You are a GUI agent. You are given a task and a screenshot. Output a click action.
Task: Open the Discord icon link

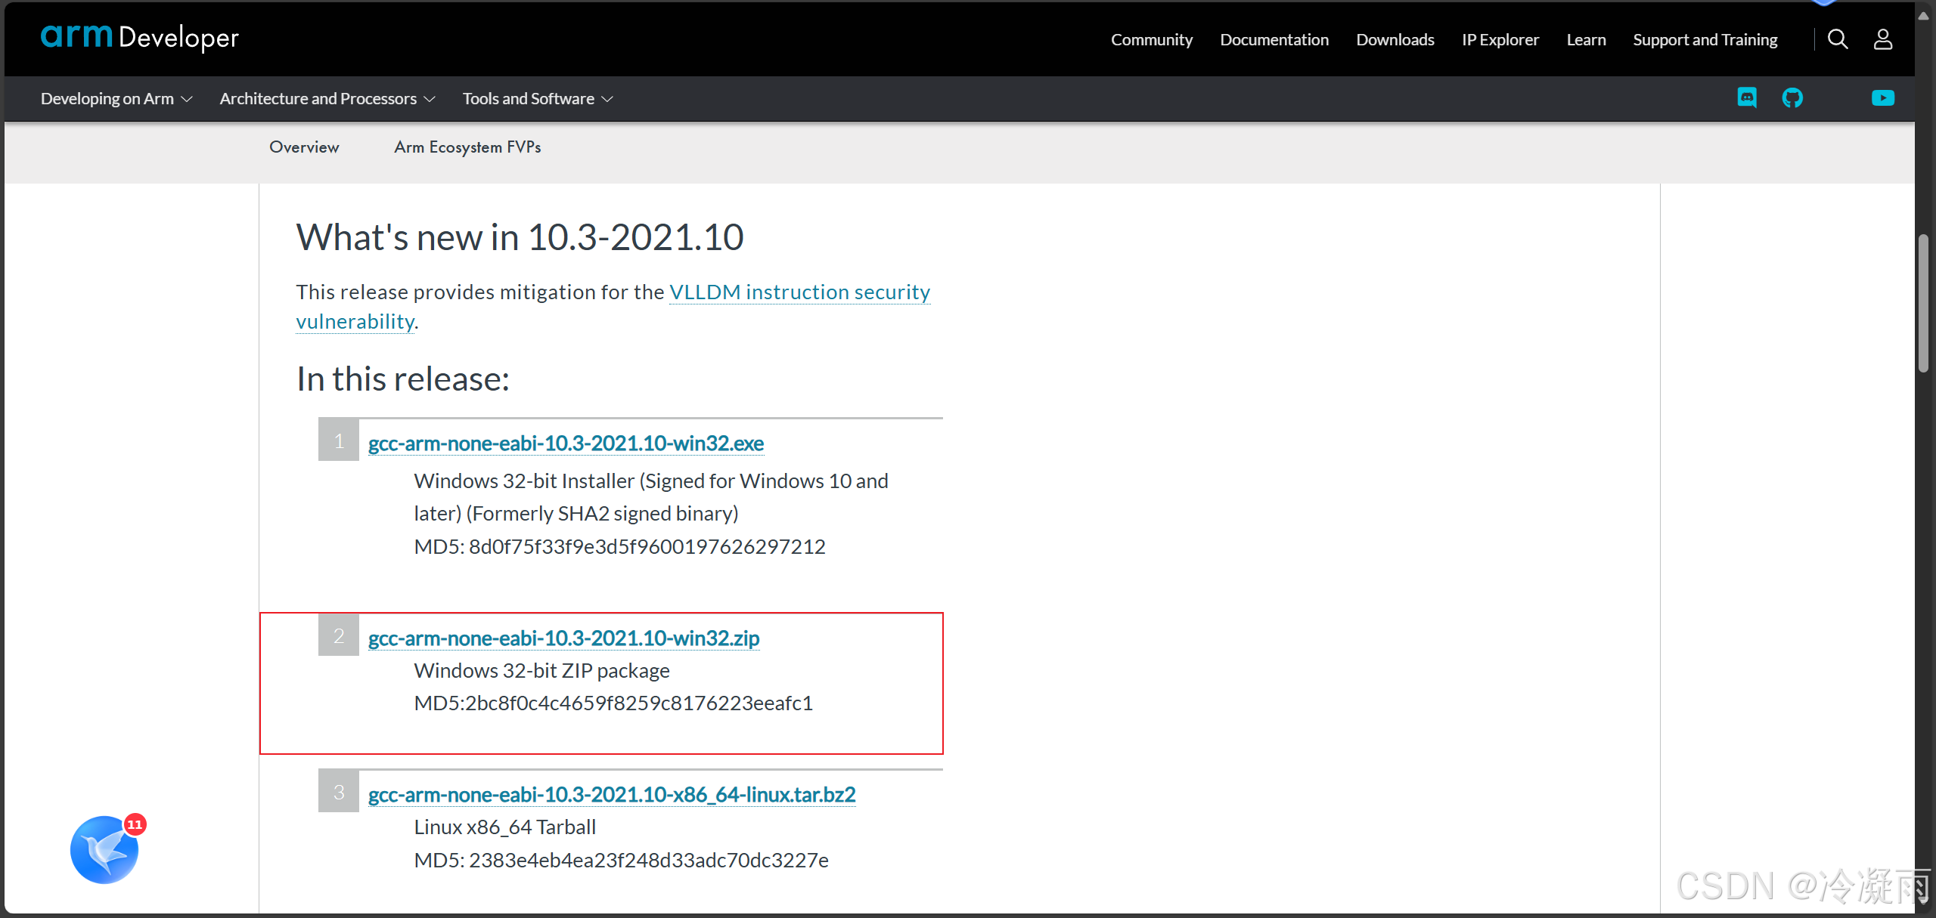(x=1747, y=98)
